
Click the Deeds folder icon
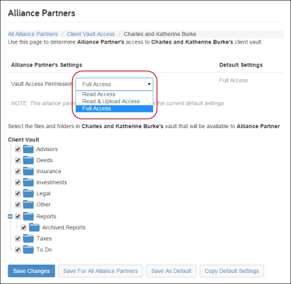click(x=28, y=160)
